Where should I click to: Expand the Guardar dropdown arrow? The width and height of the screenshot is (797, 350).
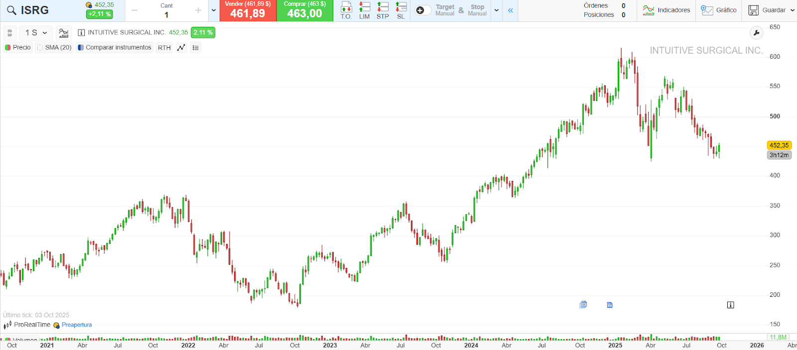tap(792, 10)
